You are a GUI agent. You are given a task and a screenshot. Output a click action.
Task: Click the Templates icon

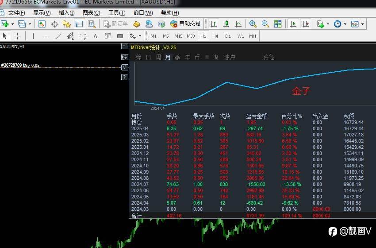(x=355, y=24)
